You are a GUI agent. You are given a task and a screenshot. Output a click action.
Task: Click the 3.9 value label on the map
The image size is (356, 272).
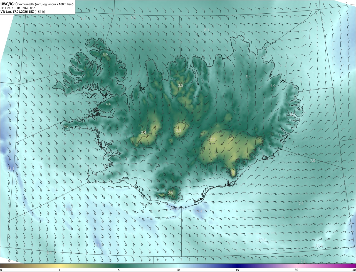[x=105, y=55]
